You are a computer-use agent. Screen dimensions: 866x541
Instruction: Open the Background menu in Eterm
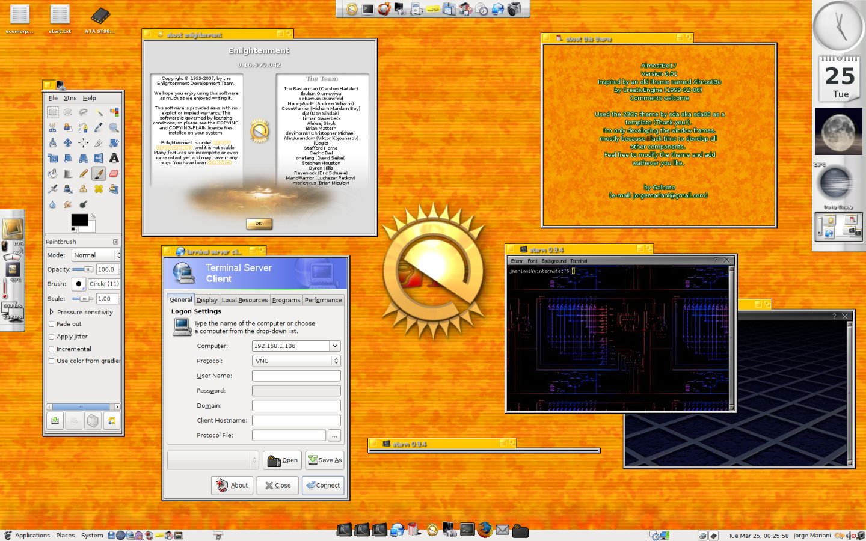tap(554, 261)
